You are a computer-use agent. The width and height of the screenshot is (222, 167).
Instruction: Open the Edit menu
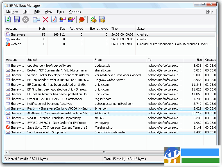tap(37, 12)
